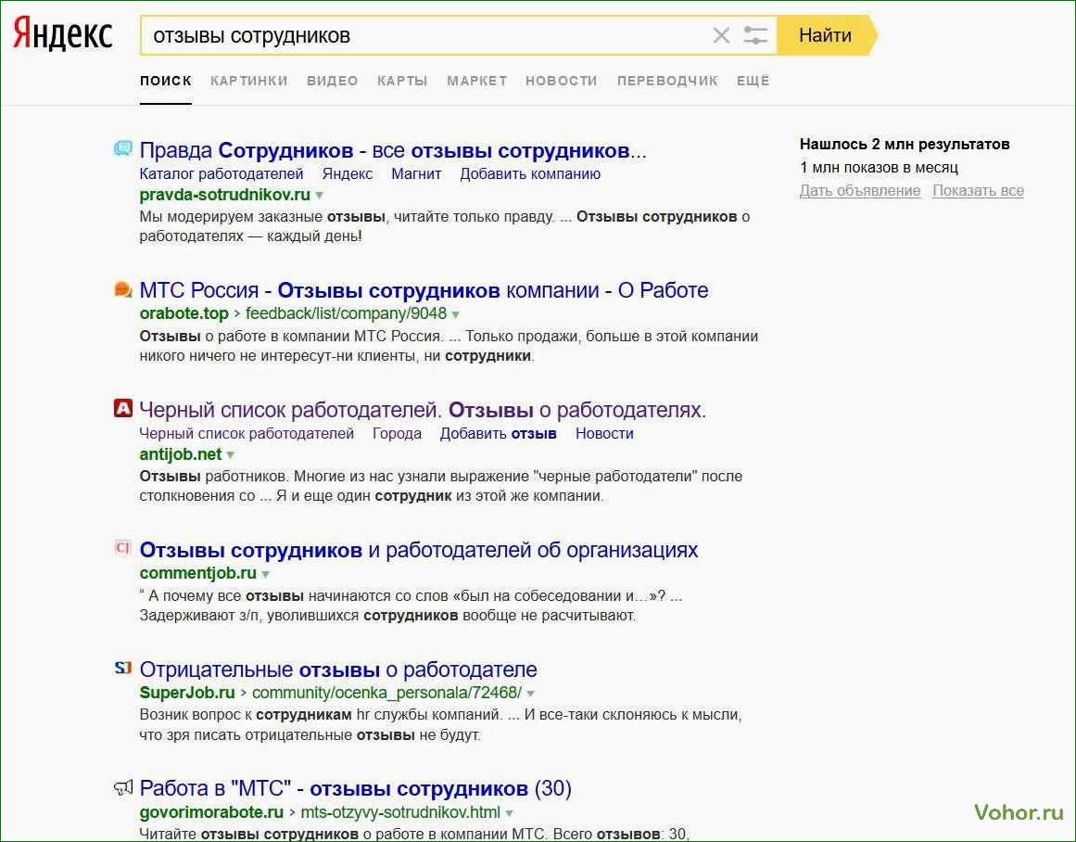This screenshot has width=1076, height=842.
Task: Switch to the Маркет tab
Action: click(477, 81)
